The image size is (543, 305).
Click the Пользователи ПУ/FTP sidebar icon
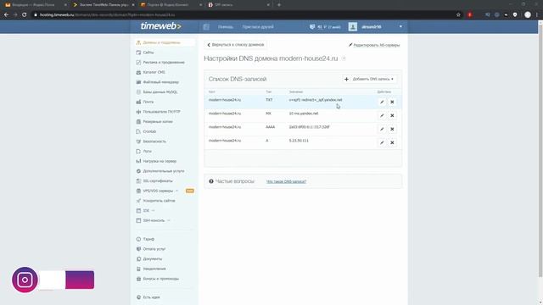[x=138, y=112]
